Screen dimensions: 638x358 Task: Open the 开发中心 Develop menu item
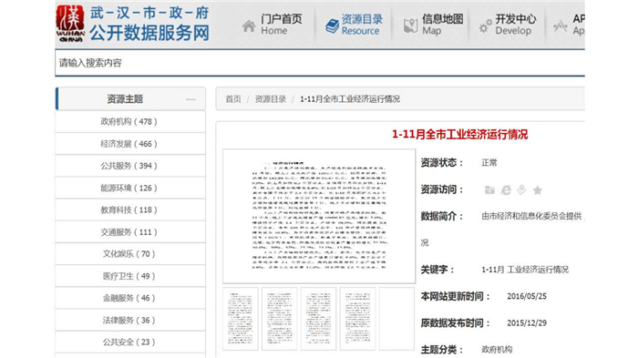(516, 25)
